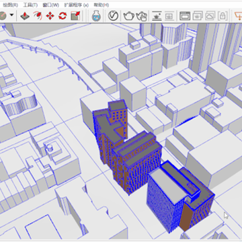Click the cloud render window icon
Image resolution: width=242 pixels, height=242 pixels.
210,16
